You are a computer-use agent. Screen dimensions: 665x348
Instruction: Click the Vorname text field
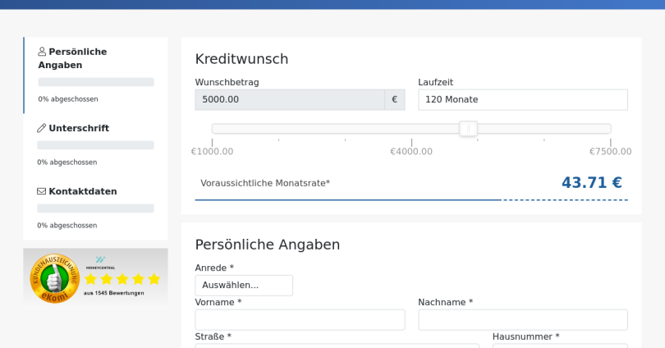click(x=300, y=319)
